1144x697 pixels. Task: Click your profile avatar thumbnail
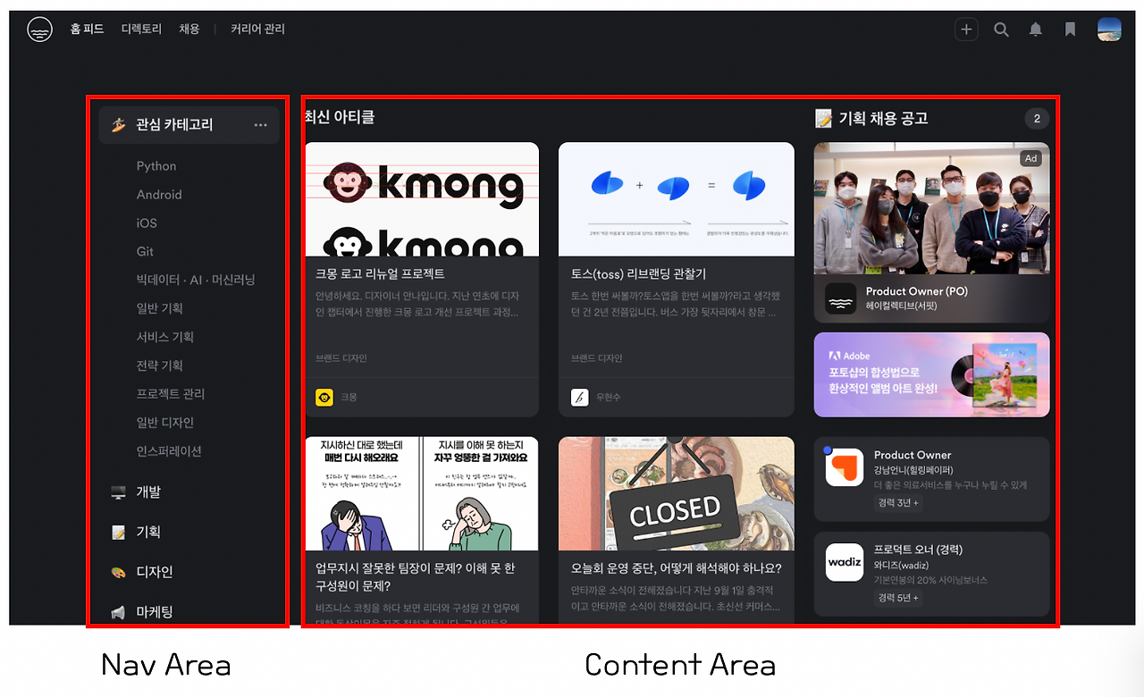[x=1108, y=29]
